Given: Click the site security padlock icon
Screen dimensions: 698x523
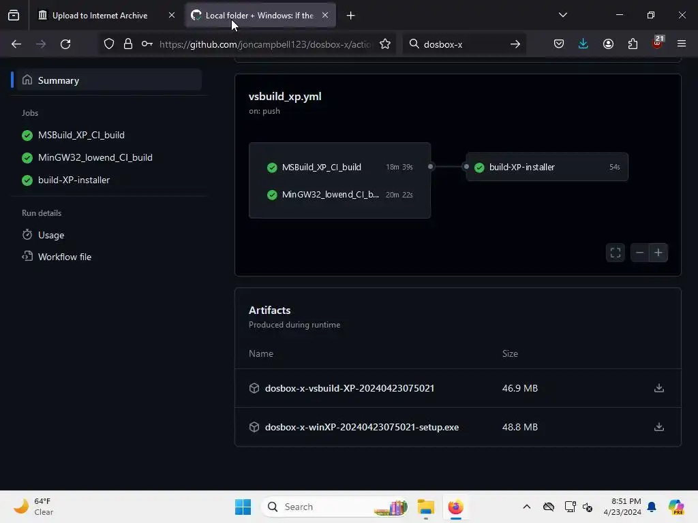Looking at the screenshot, I should (x=128, y=44).
